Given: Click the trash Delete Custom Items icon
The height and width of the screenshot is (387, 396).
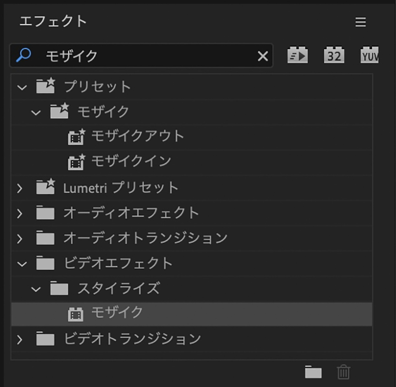Looking at the screenshot, I should pyautogui.click(x=343, y=373).
